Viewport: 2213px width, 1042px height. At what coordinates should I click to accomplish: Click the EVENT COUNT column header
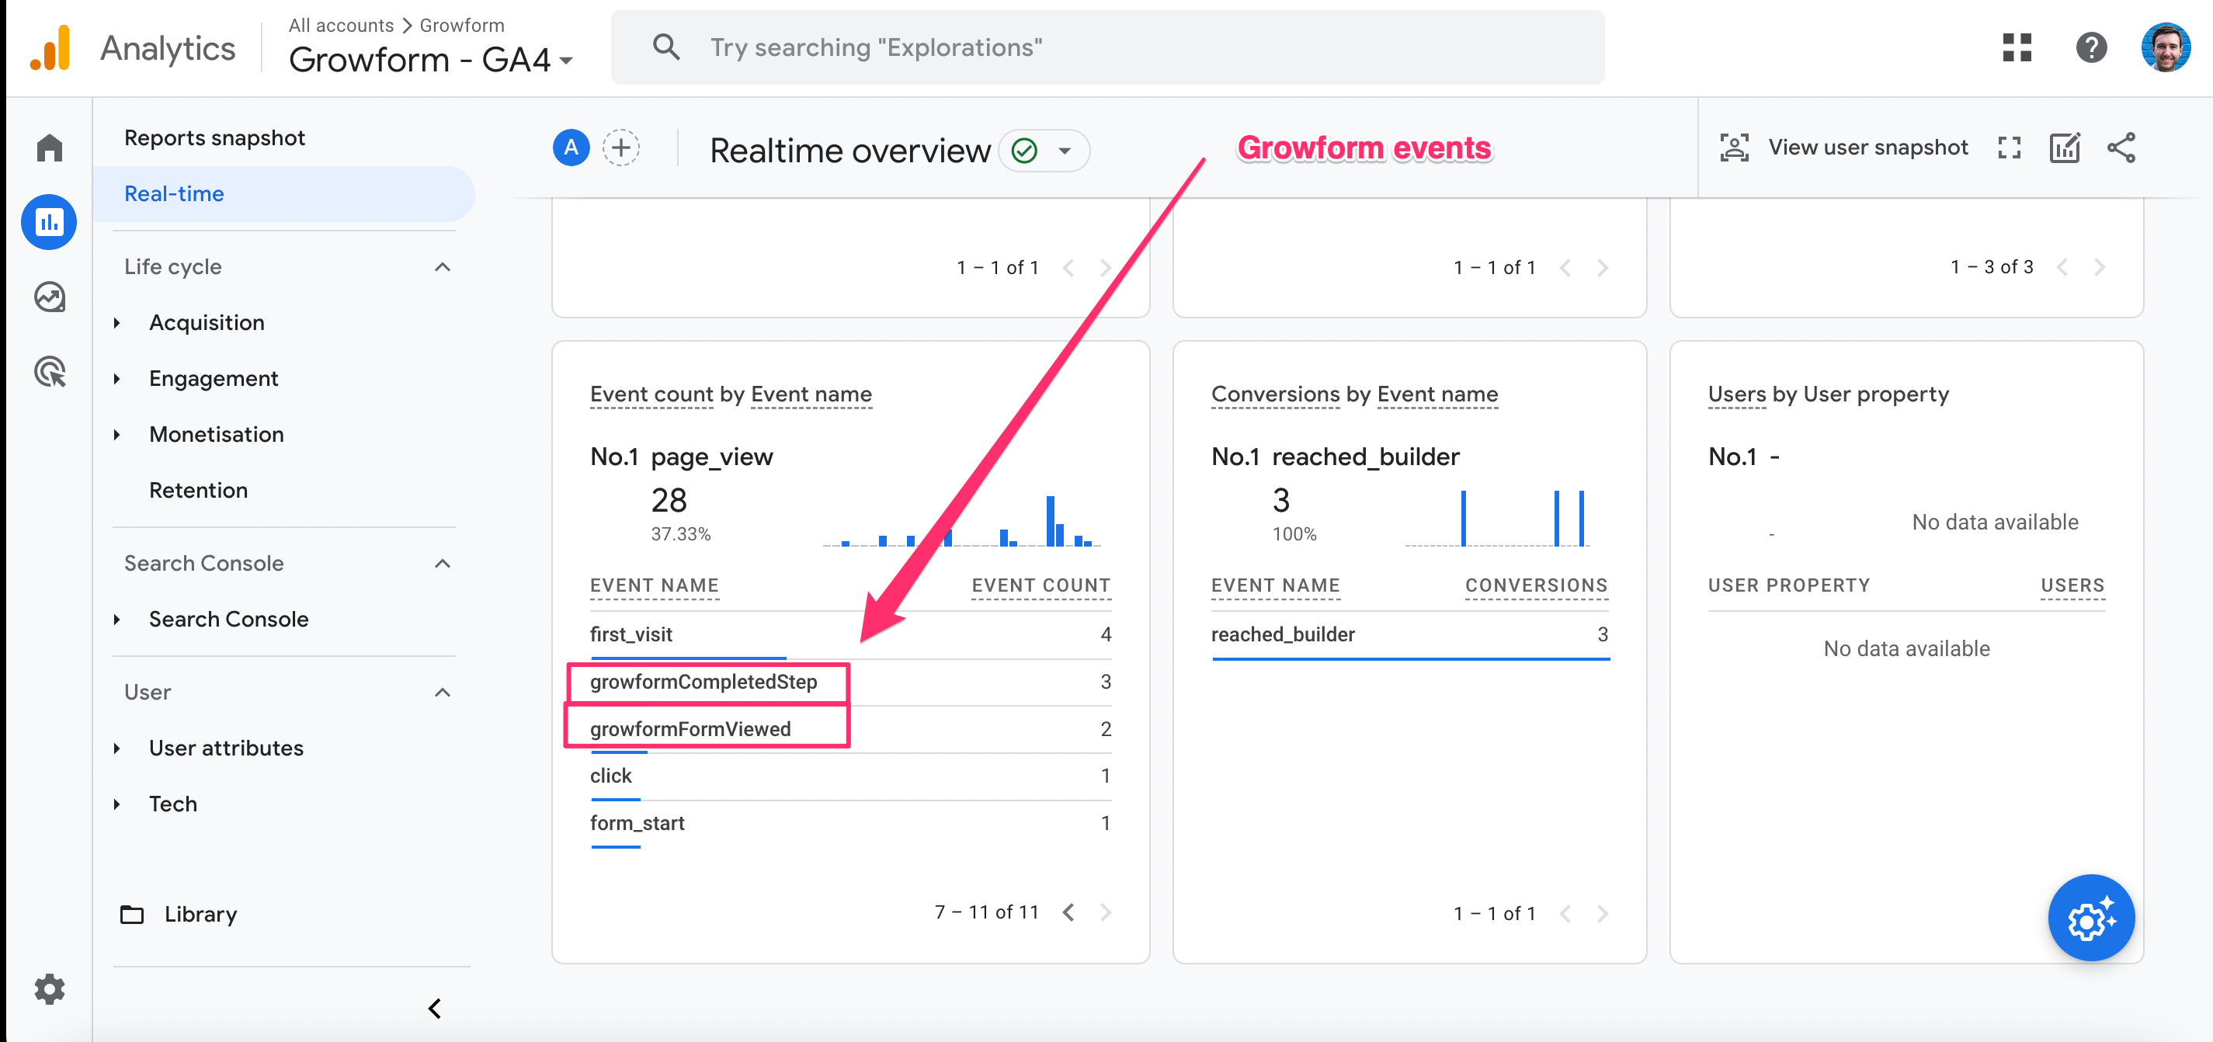pos(1040,586)
